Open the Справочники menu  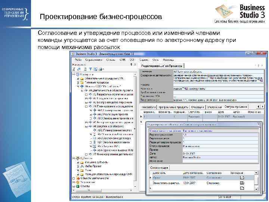pyautogui.click(x=93, y=60)
